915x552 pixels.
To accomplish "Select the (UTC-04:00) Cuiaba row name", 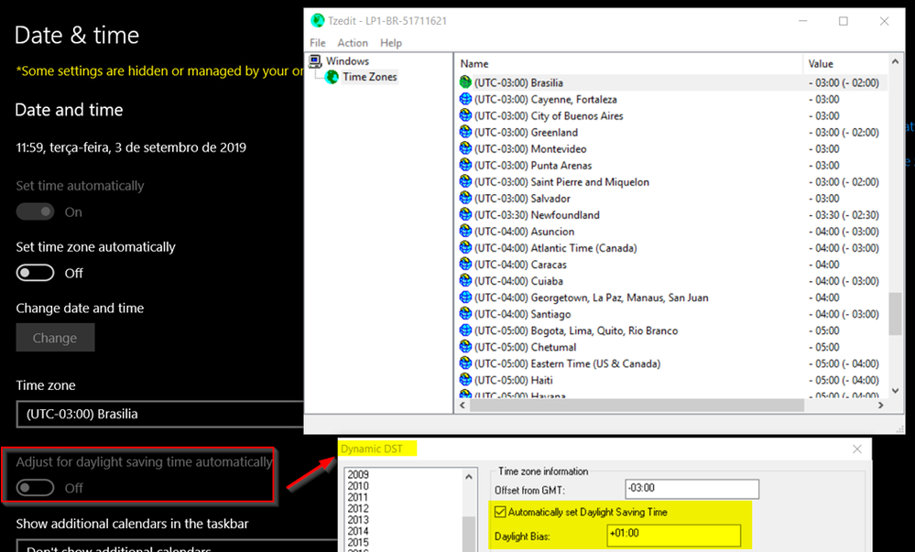I will pyautogui.click(x=518, y=281).
